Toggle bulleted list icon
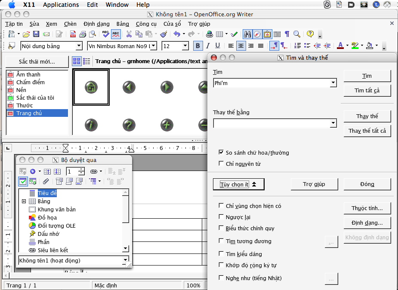 point(307,46)
